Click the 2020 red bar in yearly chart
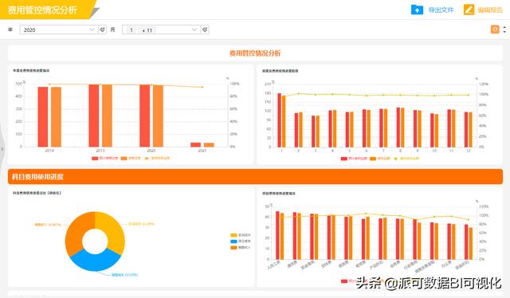510x298 pixels. 145,116
